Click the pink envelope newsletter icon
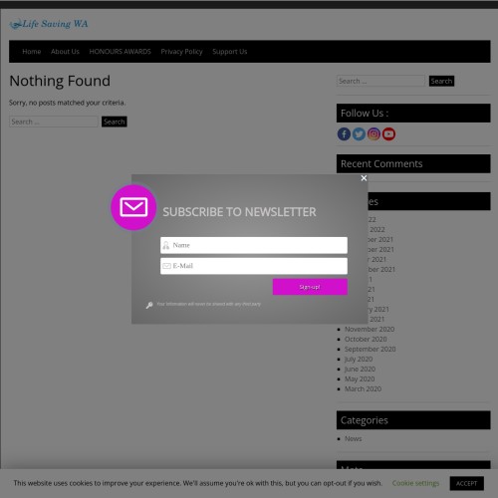498x498 pixels. pos(133,207)
